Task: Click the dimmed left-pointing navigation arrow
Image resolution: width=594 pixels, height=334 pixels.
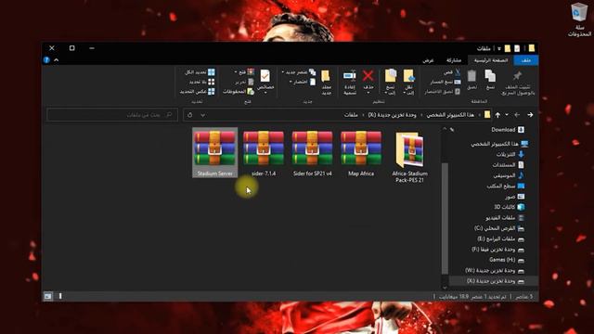Action: pyautogui.click(x=517, y=115)
